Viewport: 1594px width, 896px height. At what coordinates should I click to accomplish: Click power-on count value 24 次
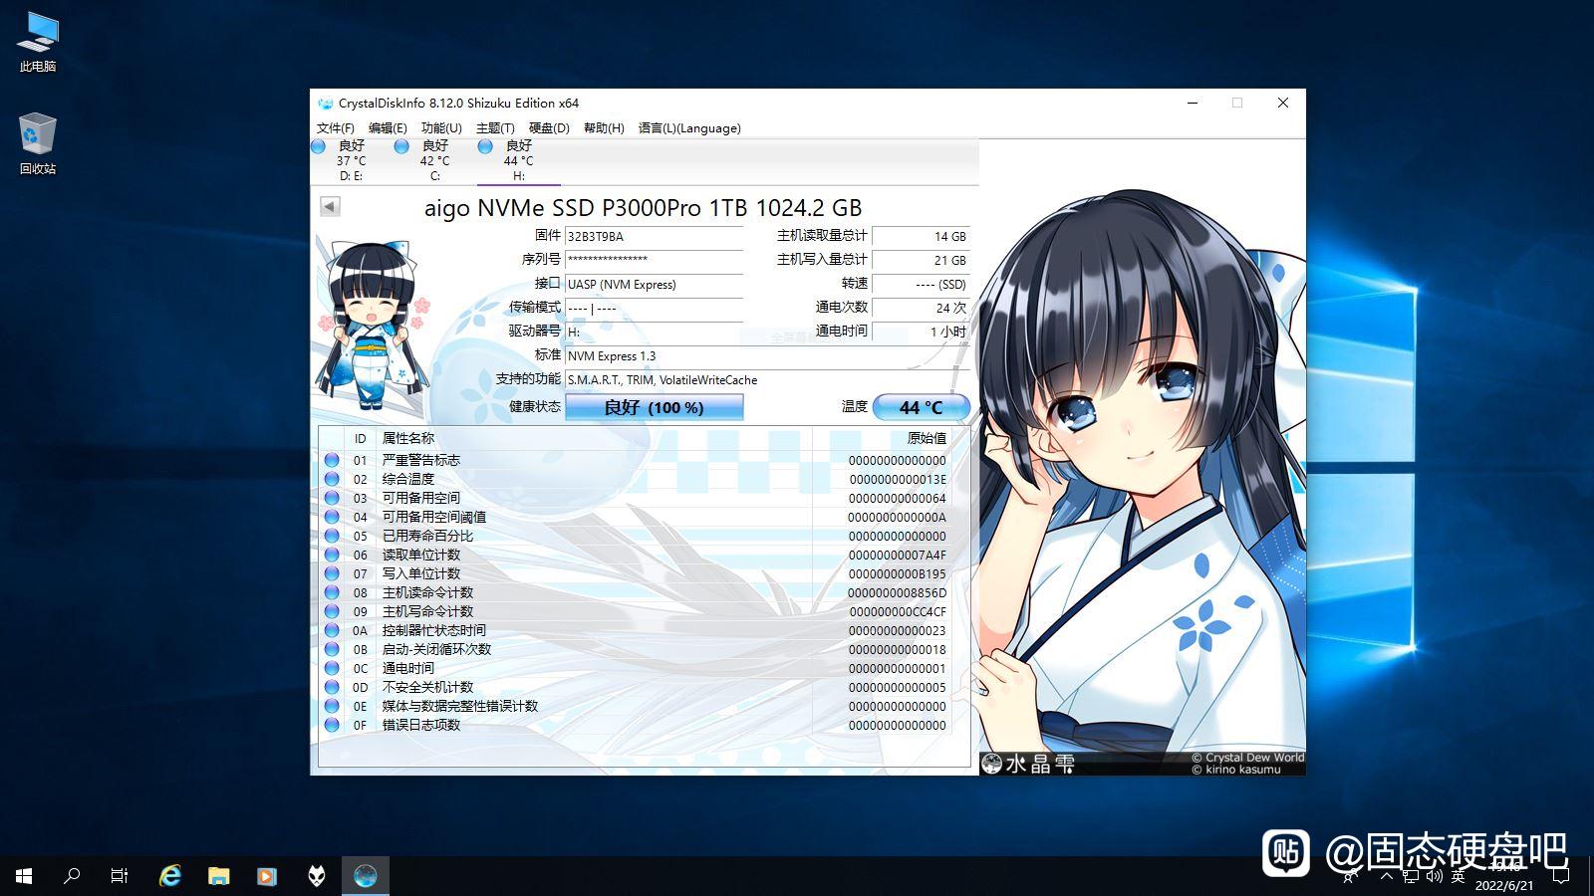pos(921,308)
